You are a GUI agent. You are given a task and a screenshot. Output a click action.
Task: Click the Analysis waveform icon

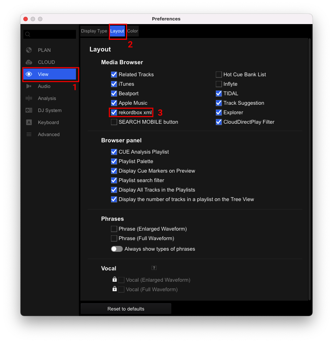click(29, 98)
